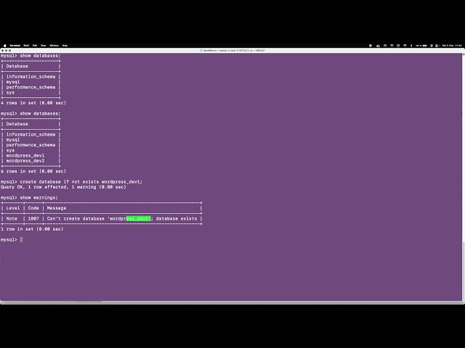Click the '6 rows in set' line
This screenshot has width=465, height=348.
tap(33, 171)
